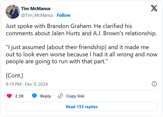Click the [Cont.] text at tweet end
This screenshot has width=163, height=117.
point(14,75)
